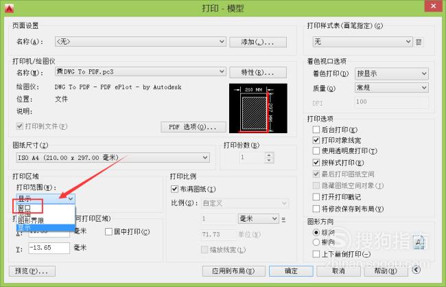Toggle 最后打印图纸空间 checkbox
The image size is (446, 287).
[316, 174]
